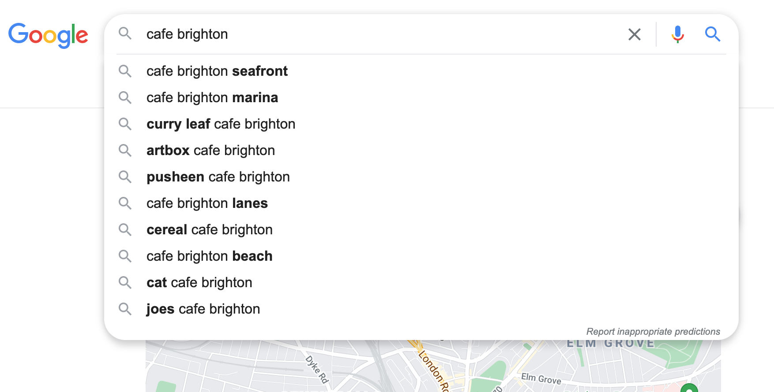Choose 'pusheen cafe brighton' suggestion
This screenshot has width=774, height=392.
218,177
